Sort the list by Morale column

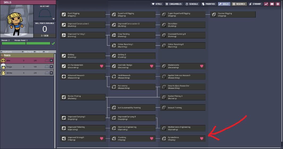click(x=38, y=52)
